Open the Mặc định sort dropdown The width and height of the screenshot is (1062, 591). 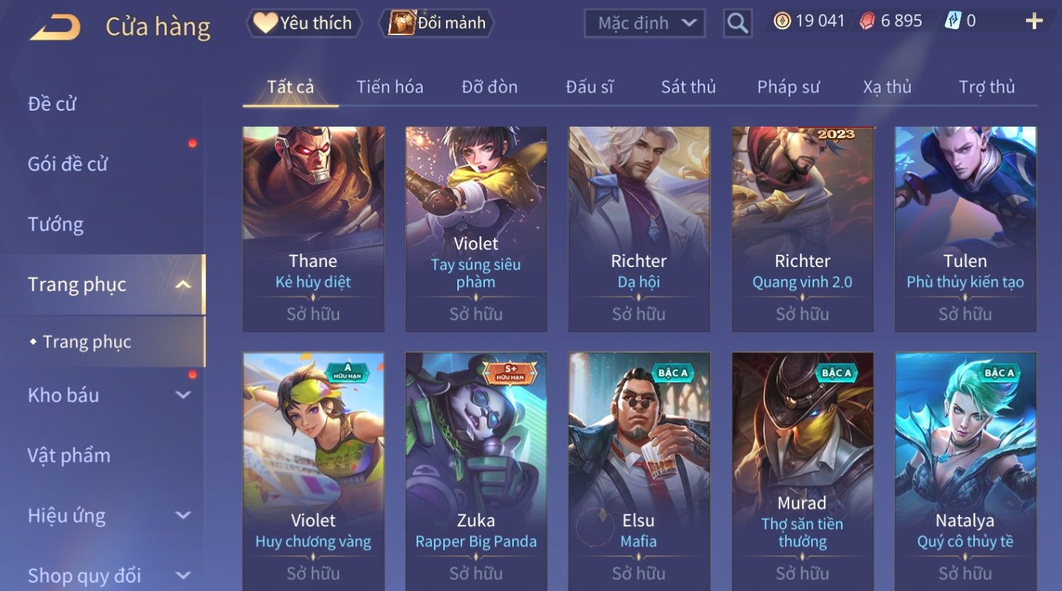coord(644,23)
